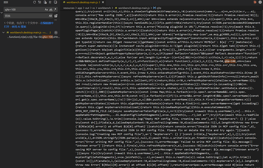
Task: Click 搜索 panel title
Action: coord(6,2)
